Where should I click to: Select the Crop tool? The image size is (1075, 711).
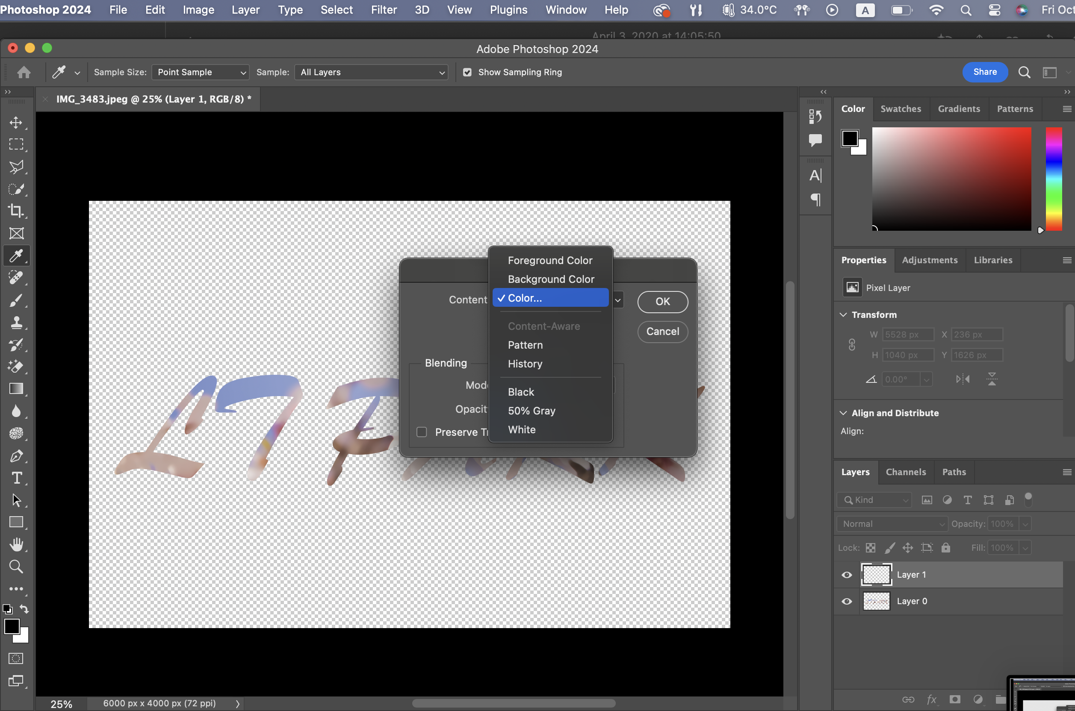16,211
